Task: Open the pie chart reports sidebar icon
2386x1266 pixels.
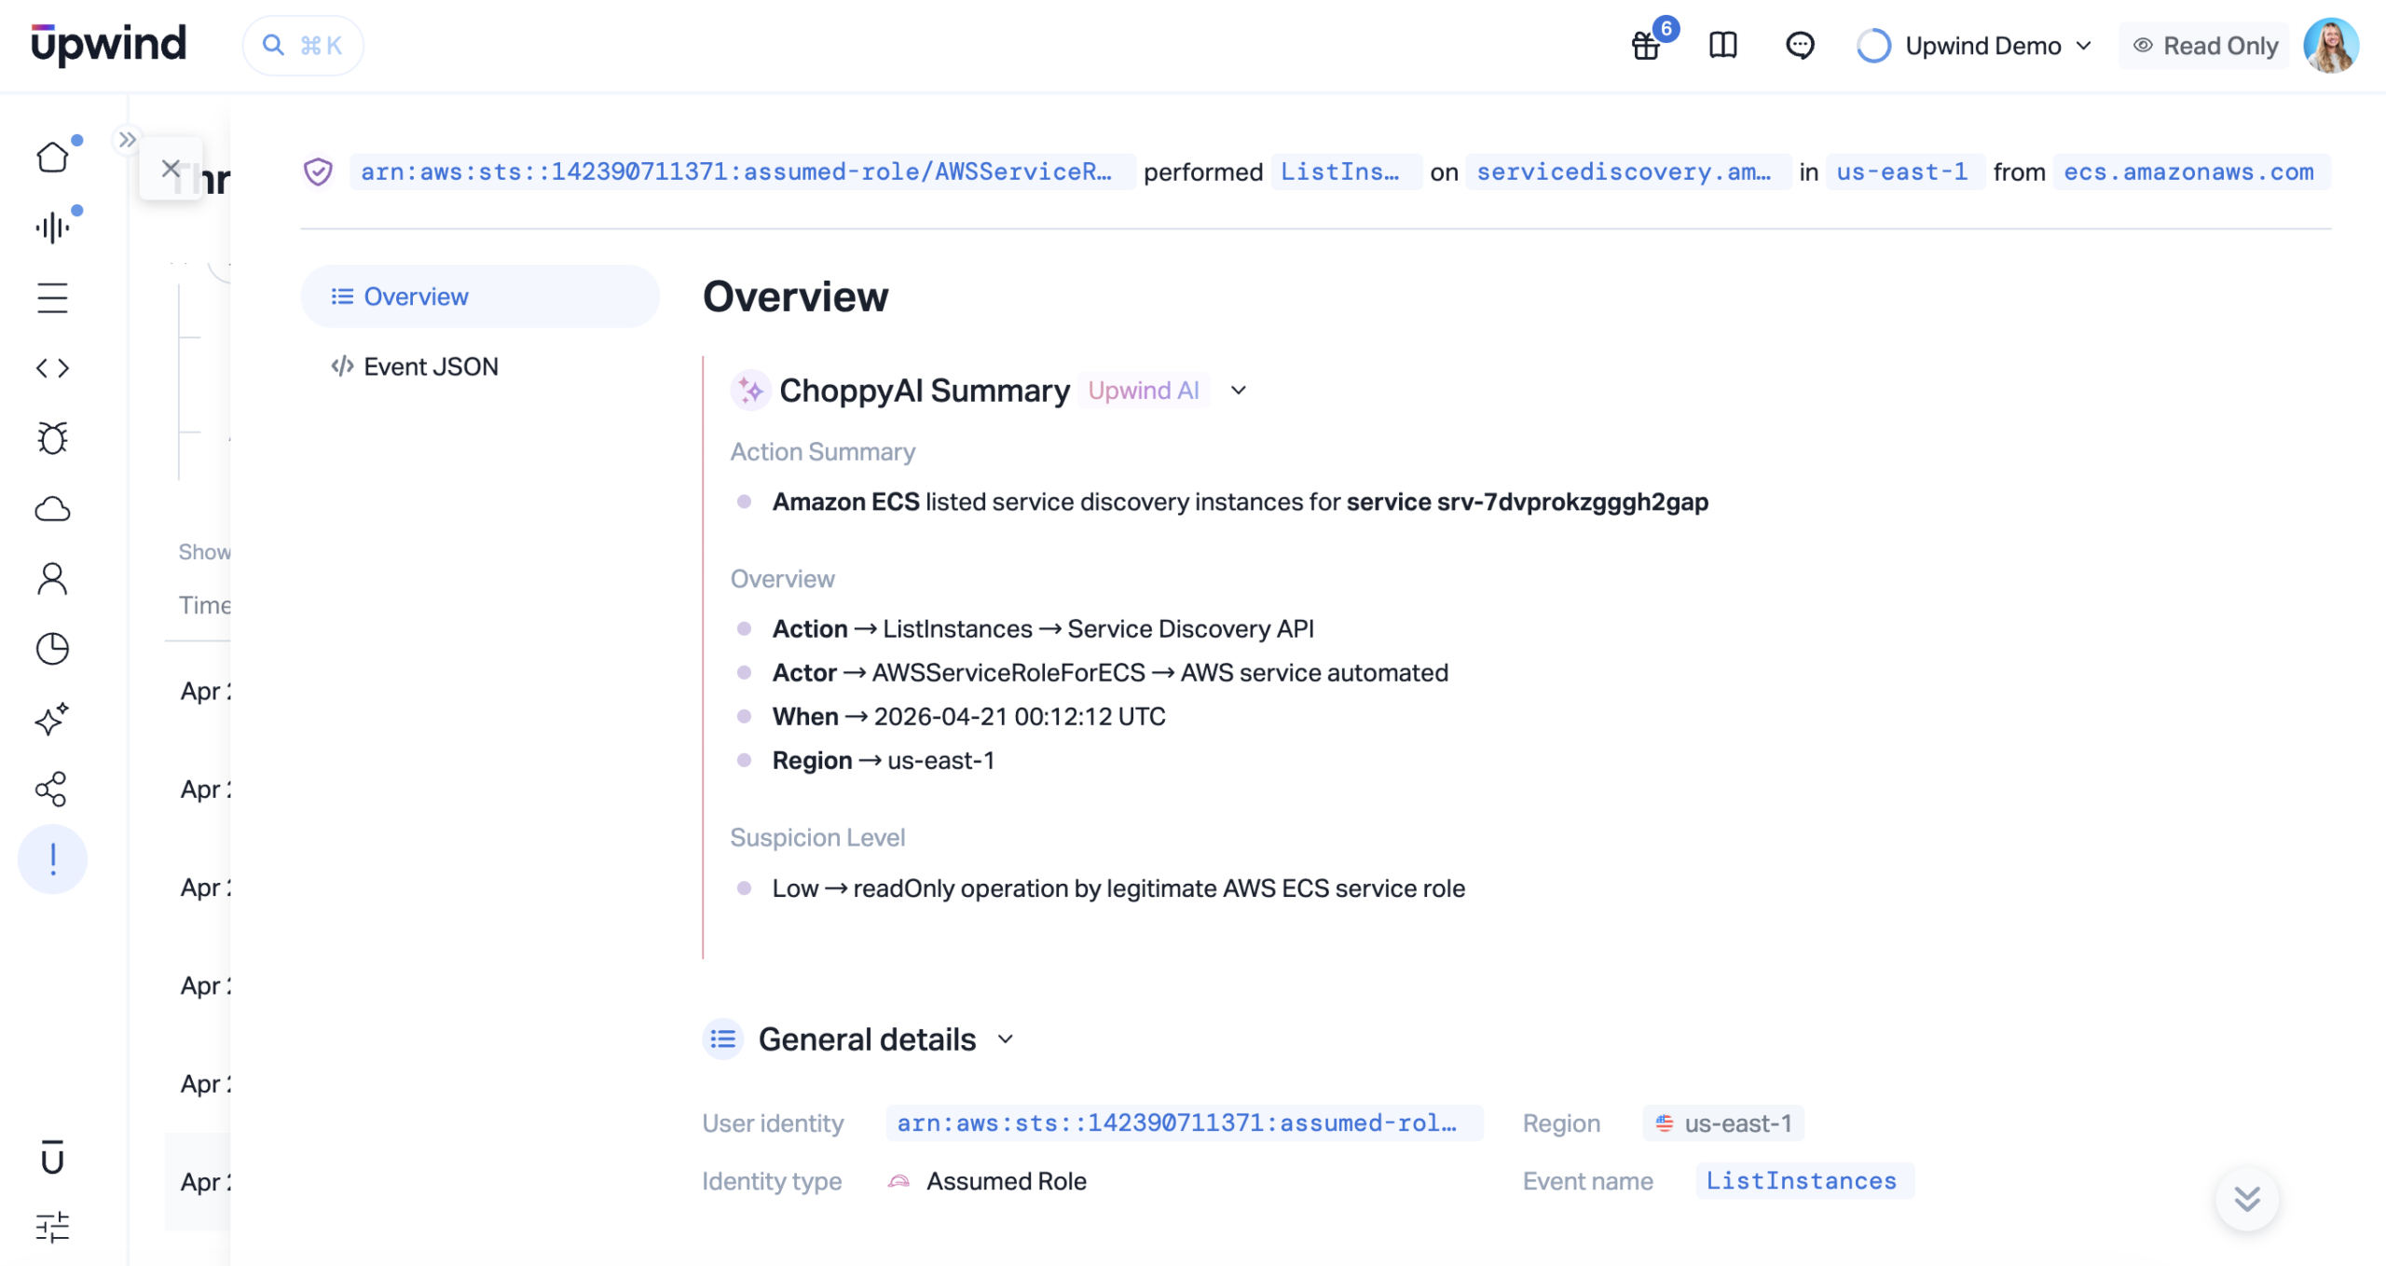Action: click(53, 649)
